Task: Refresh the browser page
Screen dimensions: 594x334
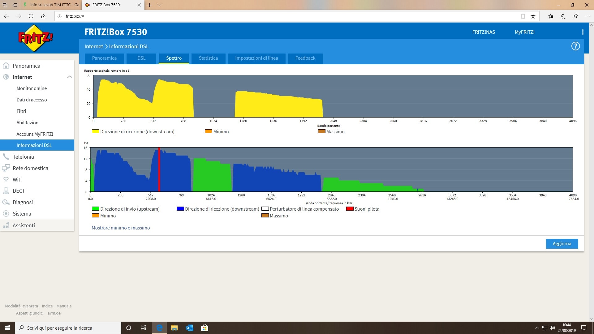Action: point(31,16)
